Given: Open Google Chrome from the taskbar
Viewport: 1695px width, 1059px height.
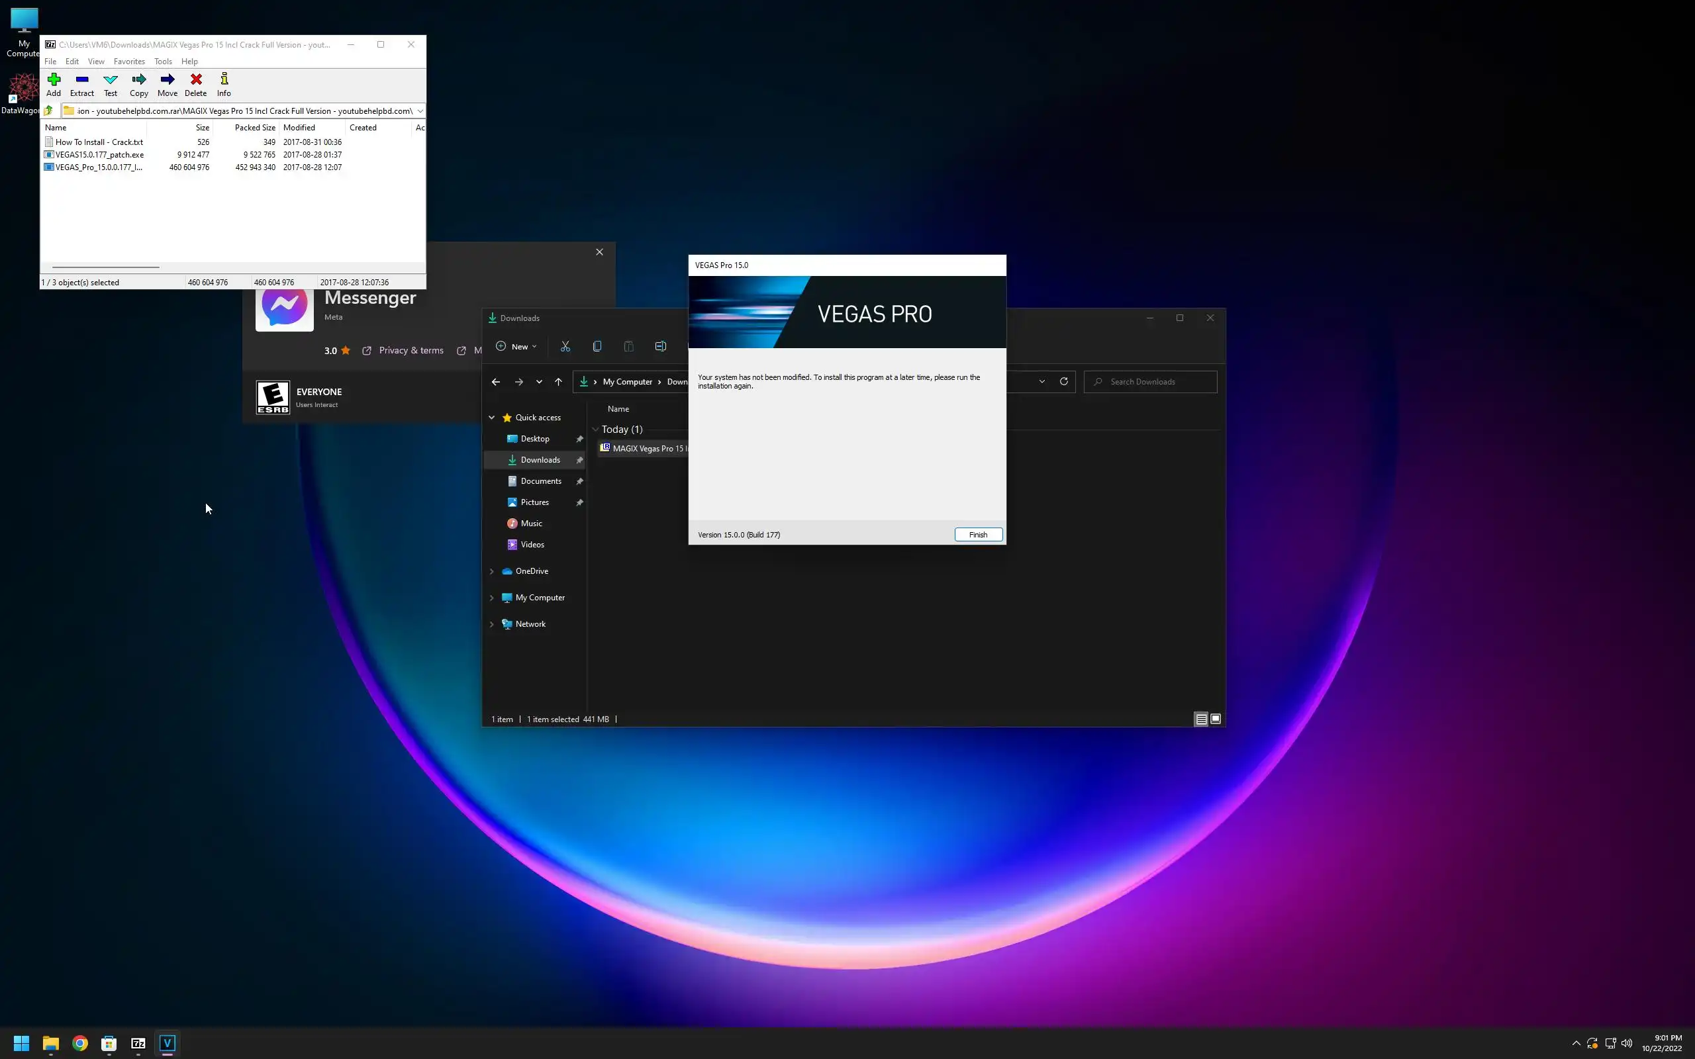Looking at the screenshot, I should [x=80, y=1043].
